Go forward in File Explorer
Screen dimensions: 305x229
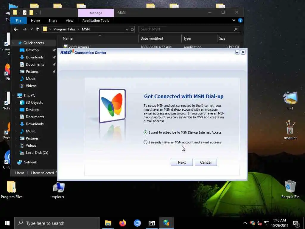(x=24, y=29)
